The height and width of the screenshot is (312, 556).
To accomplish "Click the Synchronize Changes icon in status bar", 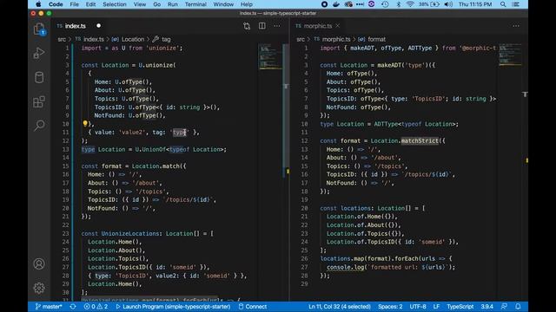I will (x=73, y=307).
